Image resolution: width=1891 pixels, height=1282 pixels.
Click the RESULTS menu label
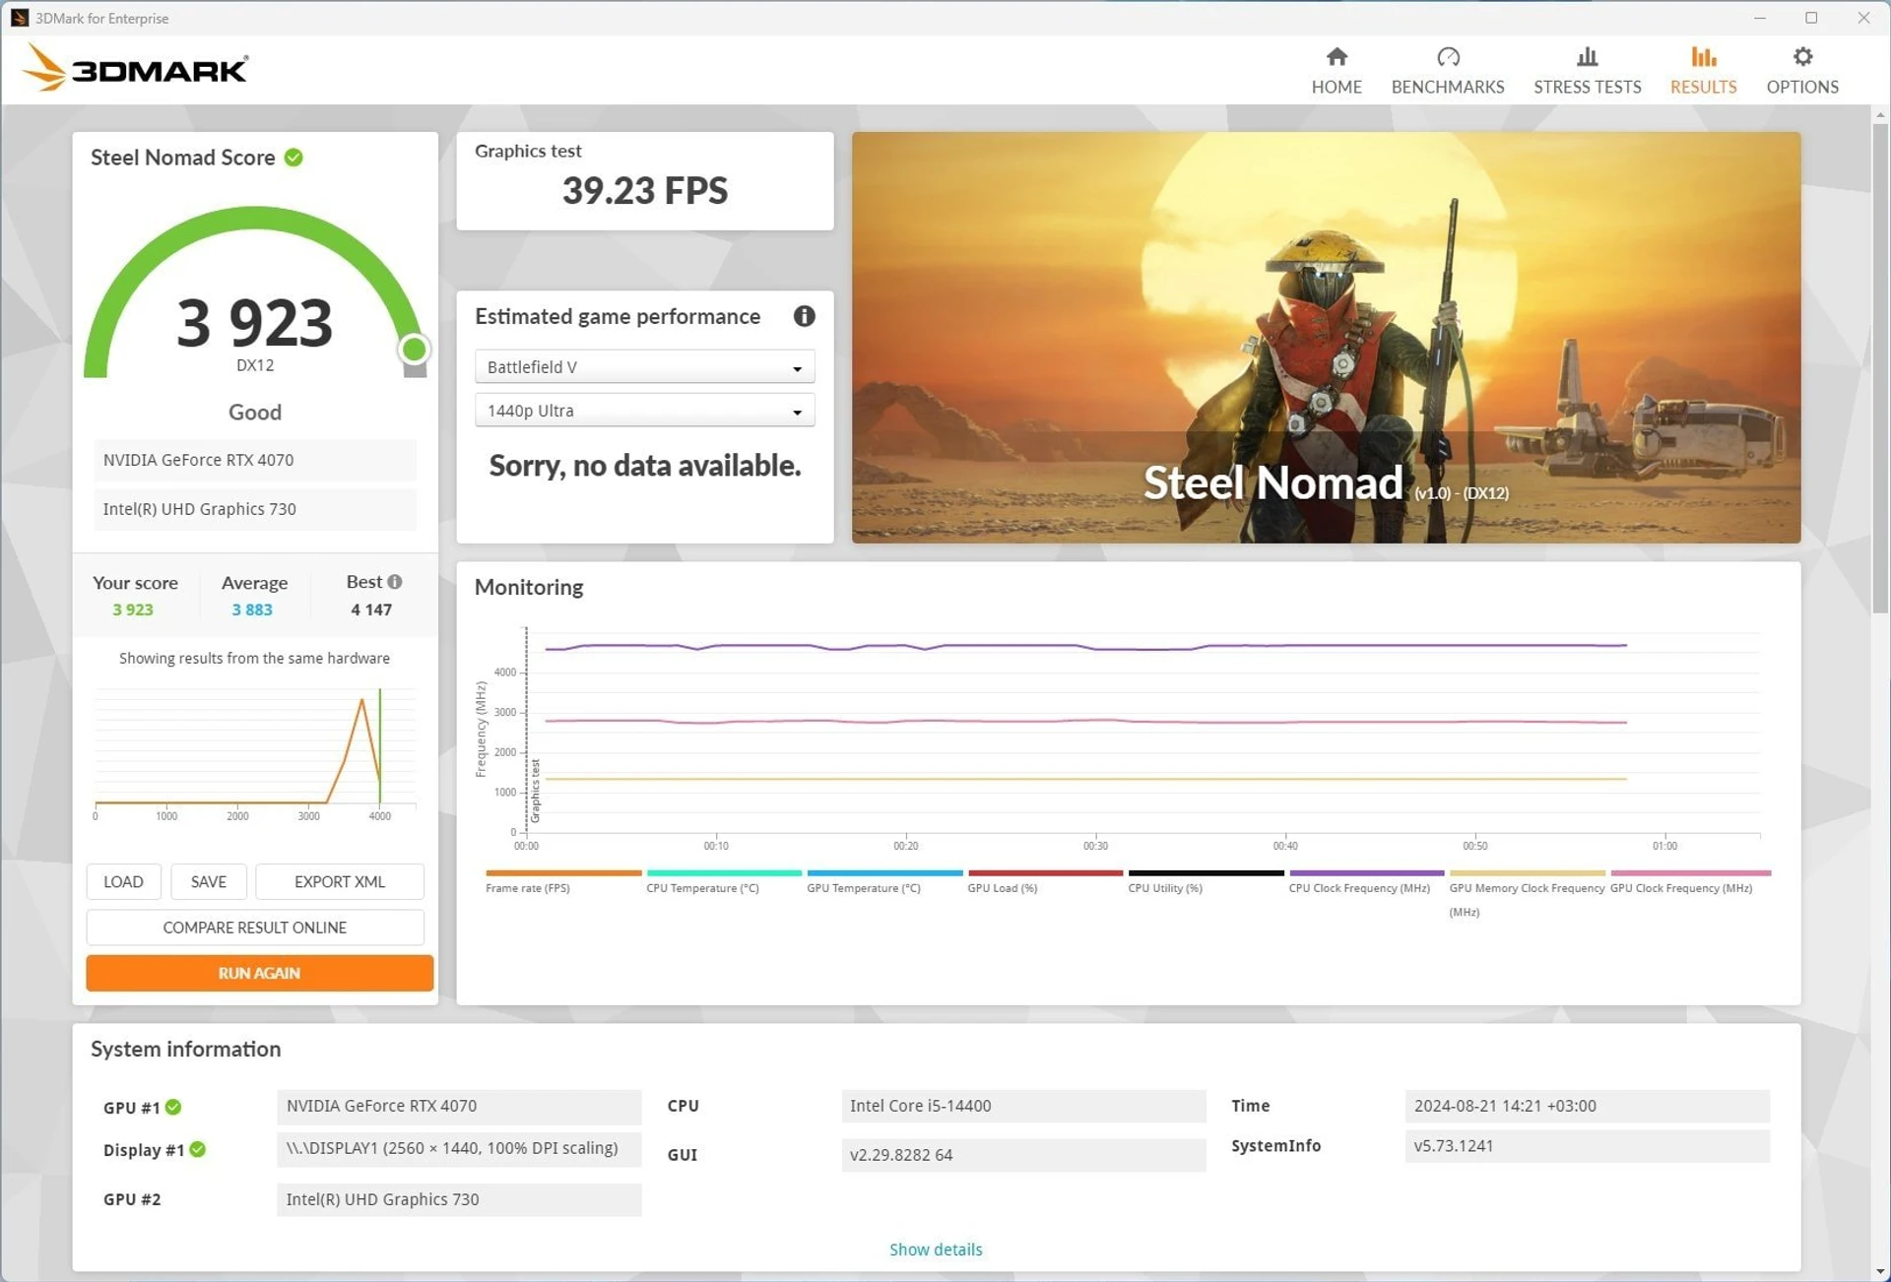click(x=1703, y=87)
